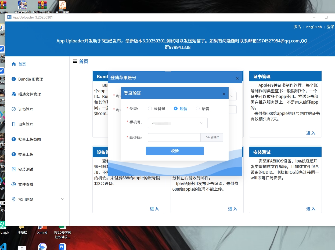
Task: Select the ju.apk desktop file
Action: [3, 228]
